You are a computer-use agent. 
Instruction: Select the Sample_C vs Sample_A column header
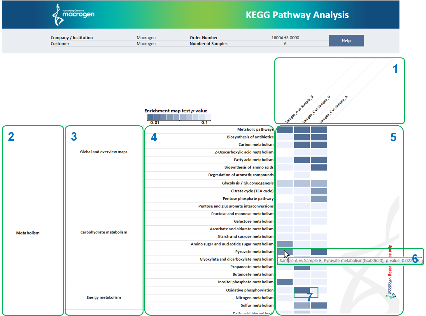pos(333,109)
